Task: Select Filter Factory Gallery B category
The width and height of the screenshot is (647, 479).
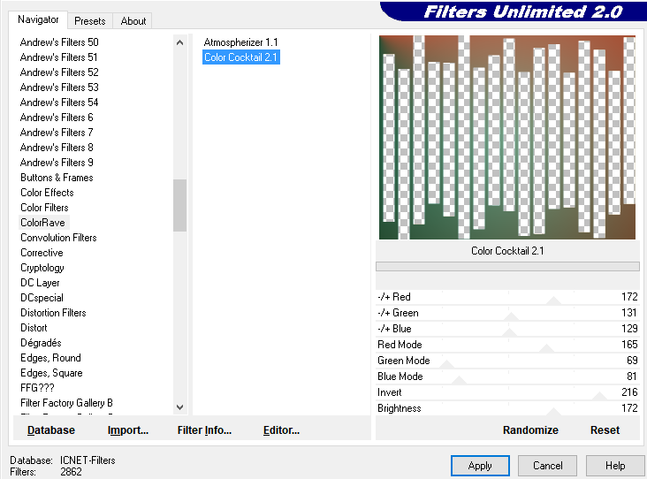Action: point(66,403)
